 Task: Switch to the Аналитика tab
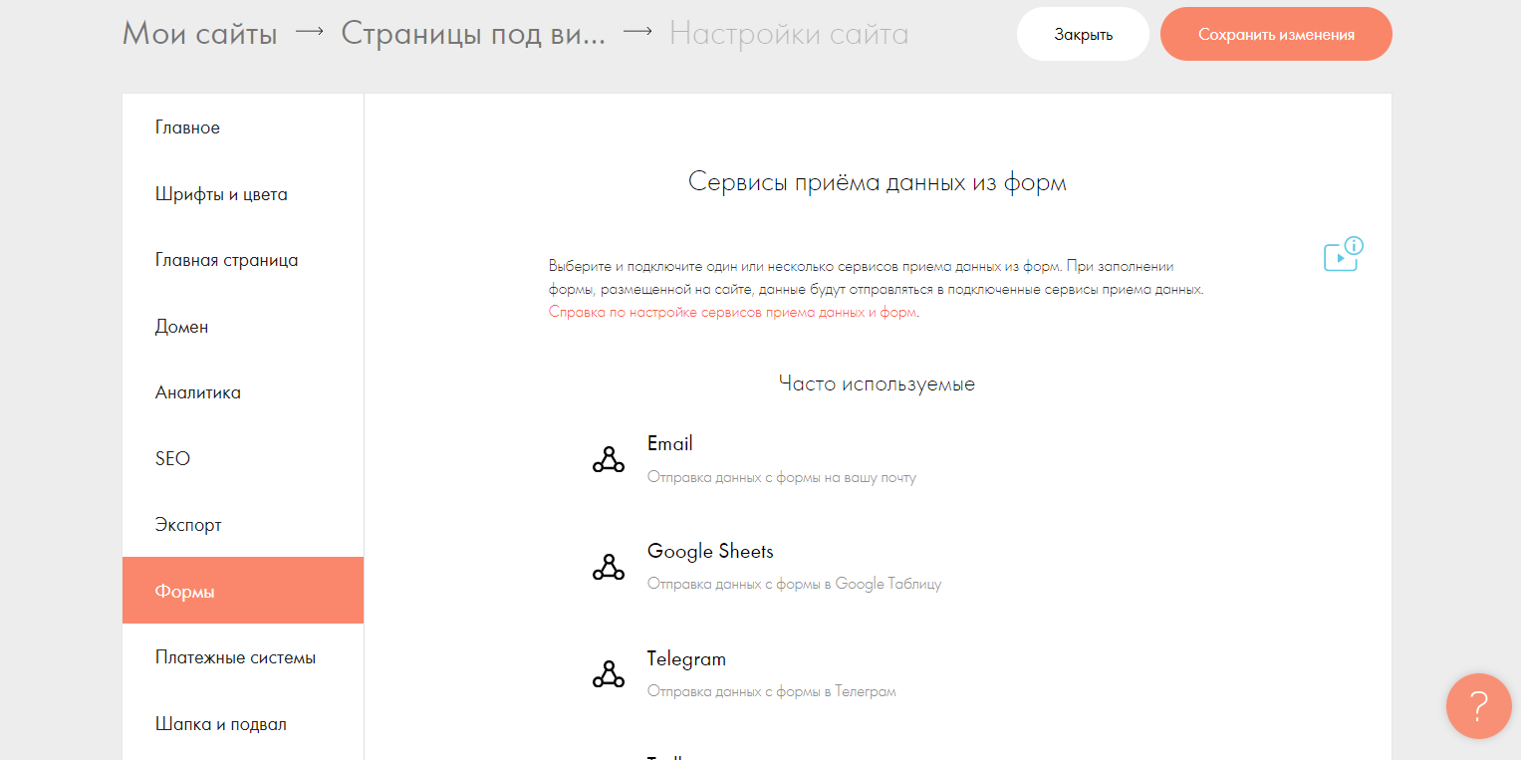coord(243,392)
